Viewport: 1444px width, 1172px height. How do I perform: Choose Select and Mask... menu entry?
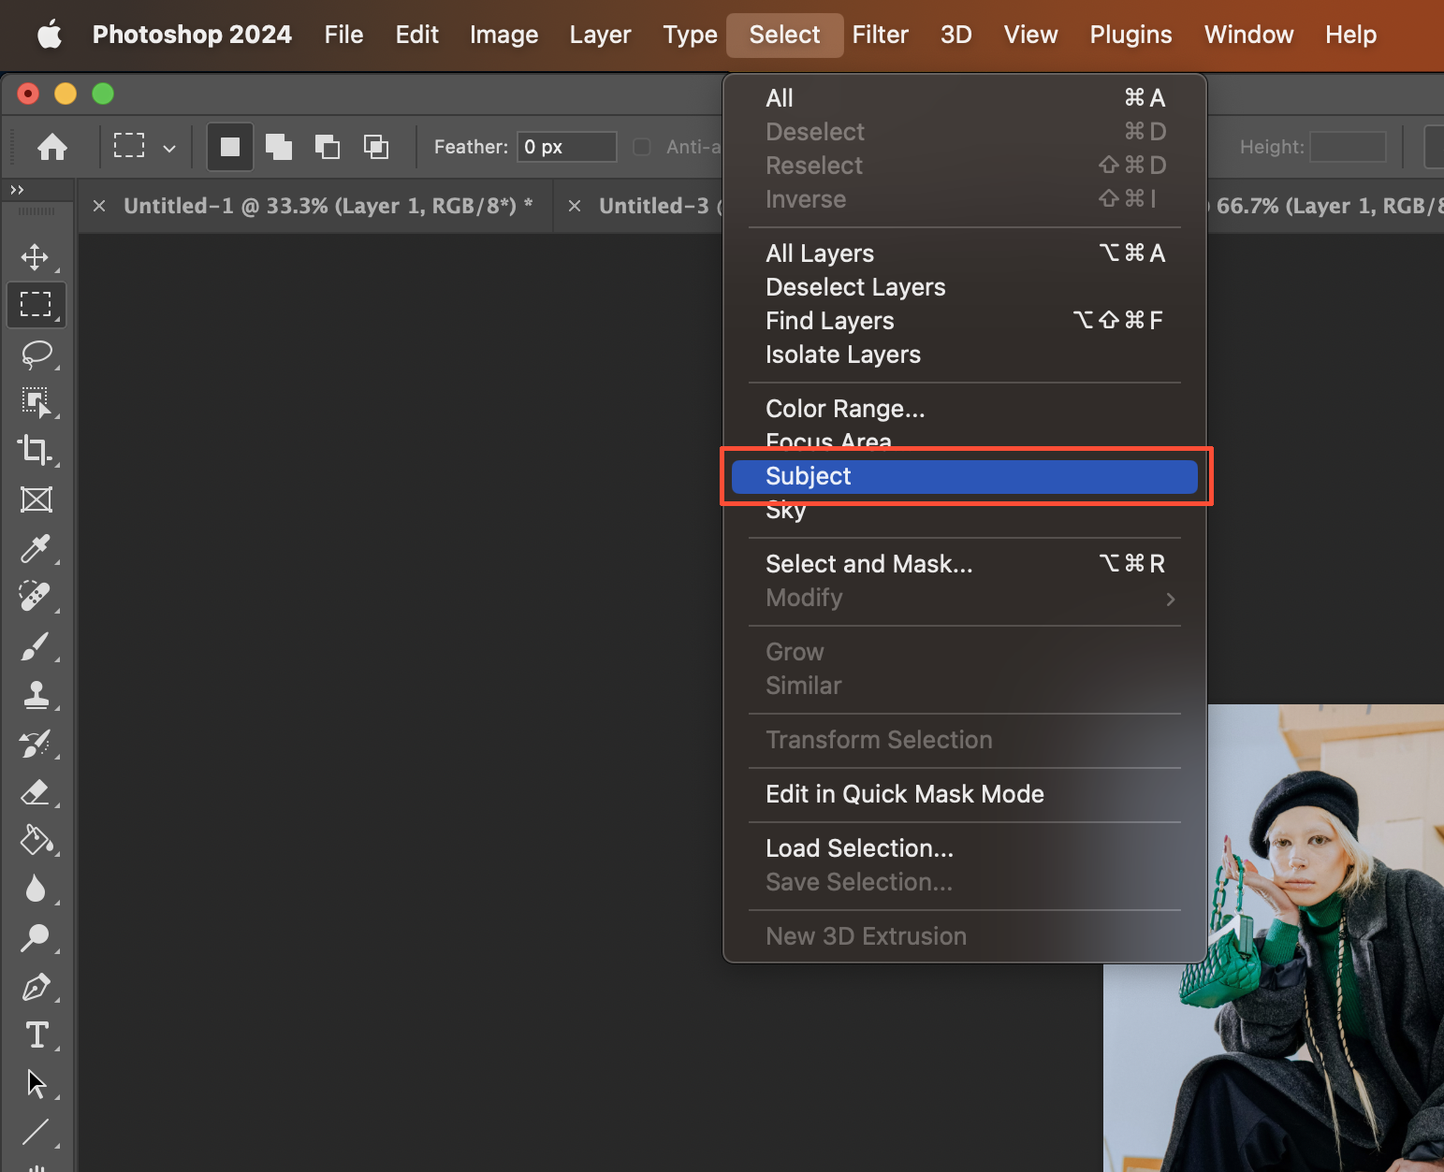[964, 564]
